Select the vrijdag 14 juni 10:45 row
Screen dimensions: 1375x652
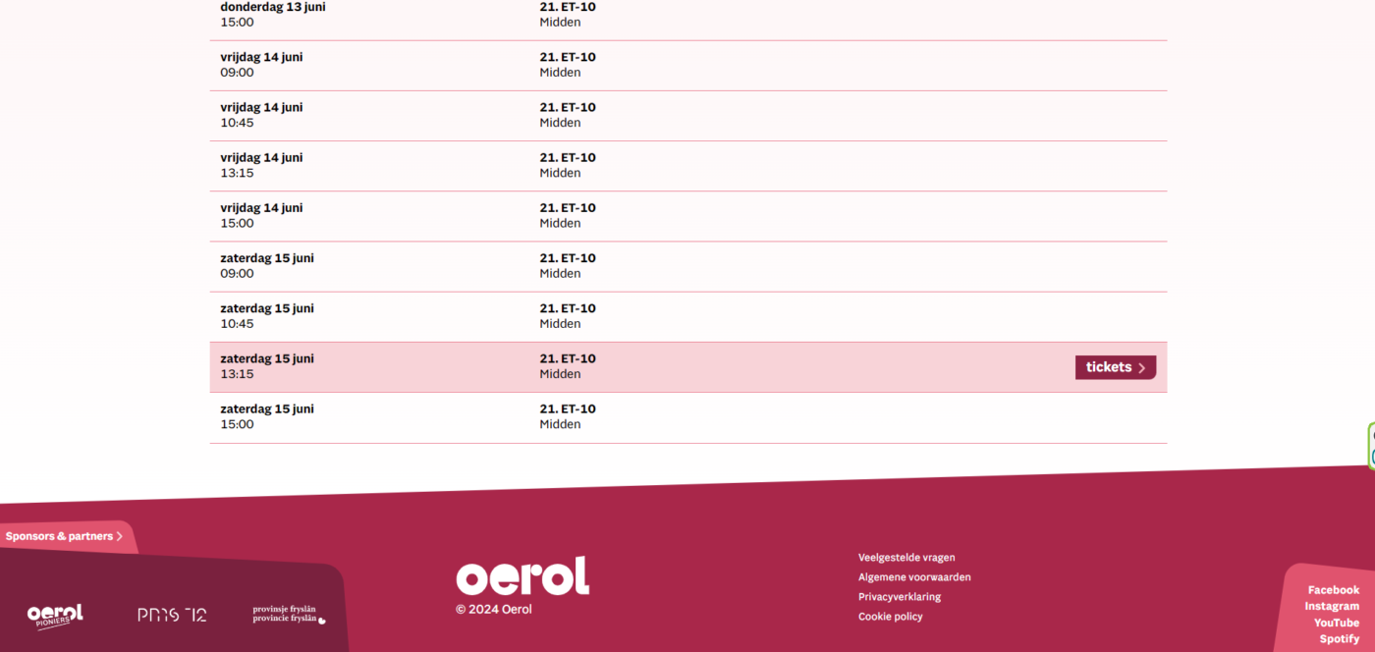[687, 115]
